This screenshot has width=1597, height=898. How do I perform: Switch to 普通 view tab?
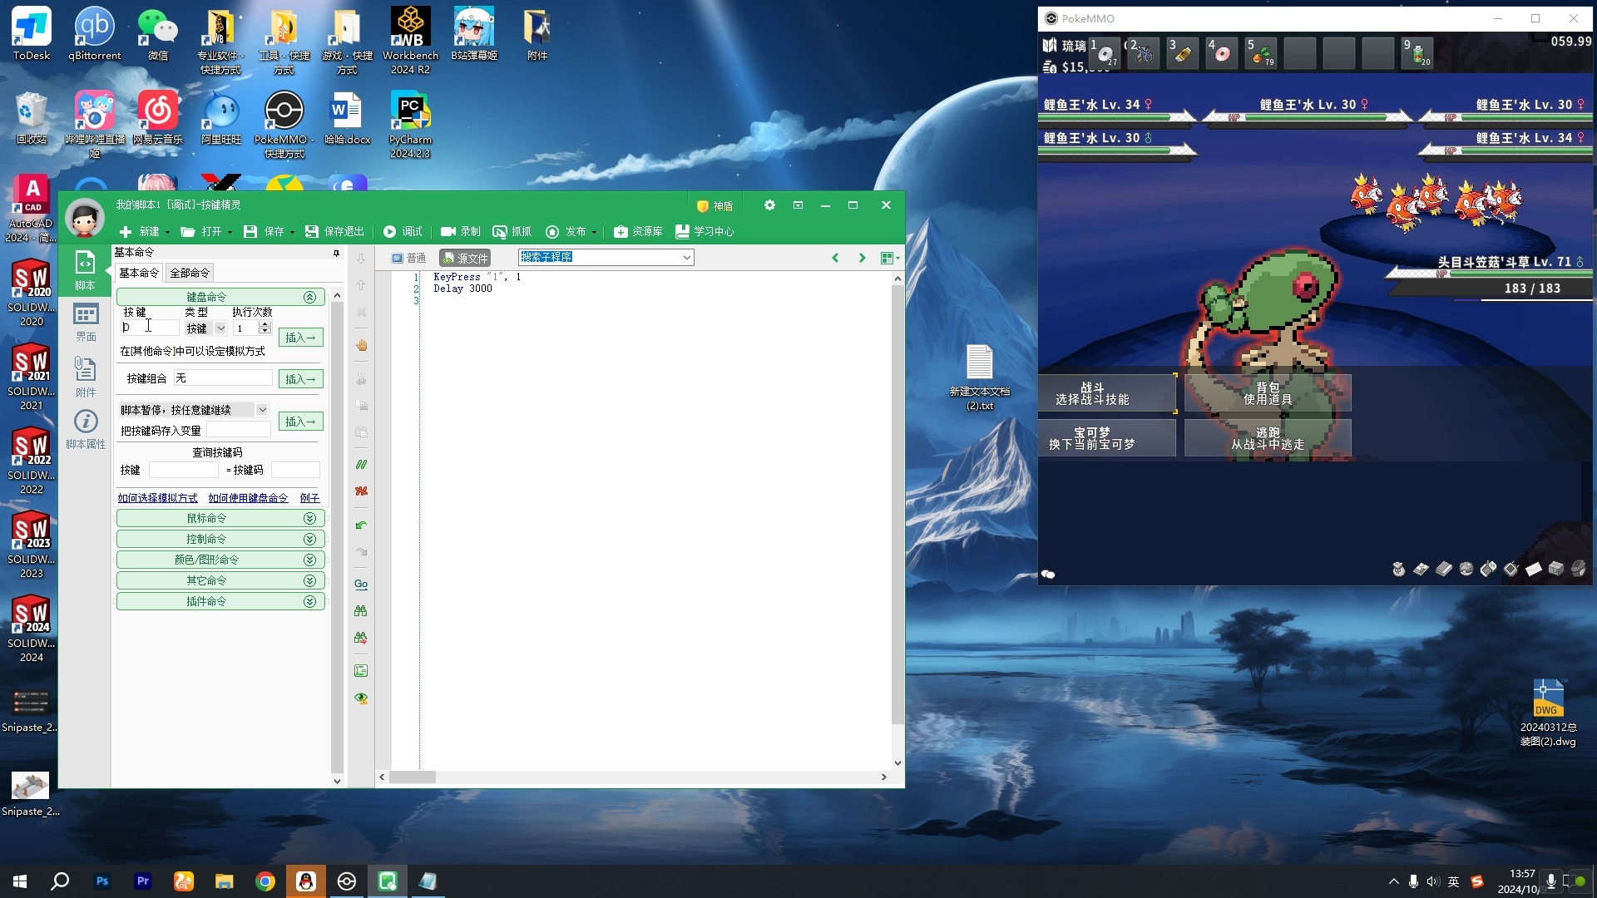(408, 258)
